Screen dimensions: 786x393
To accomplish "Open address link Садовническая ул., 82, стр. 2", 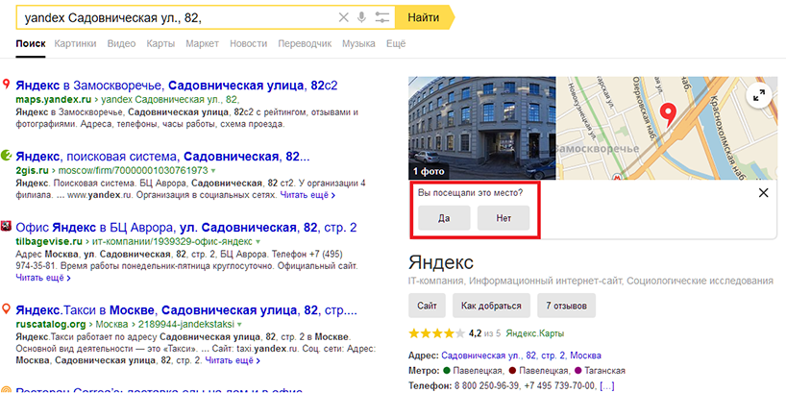I will tap(522, 356).
